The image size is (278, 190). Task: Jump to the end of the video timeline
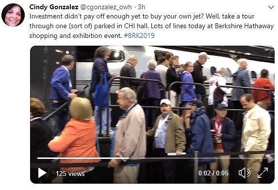coord(267,158)
